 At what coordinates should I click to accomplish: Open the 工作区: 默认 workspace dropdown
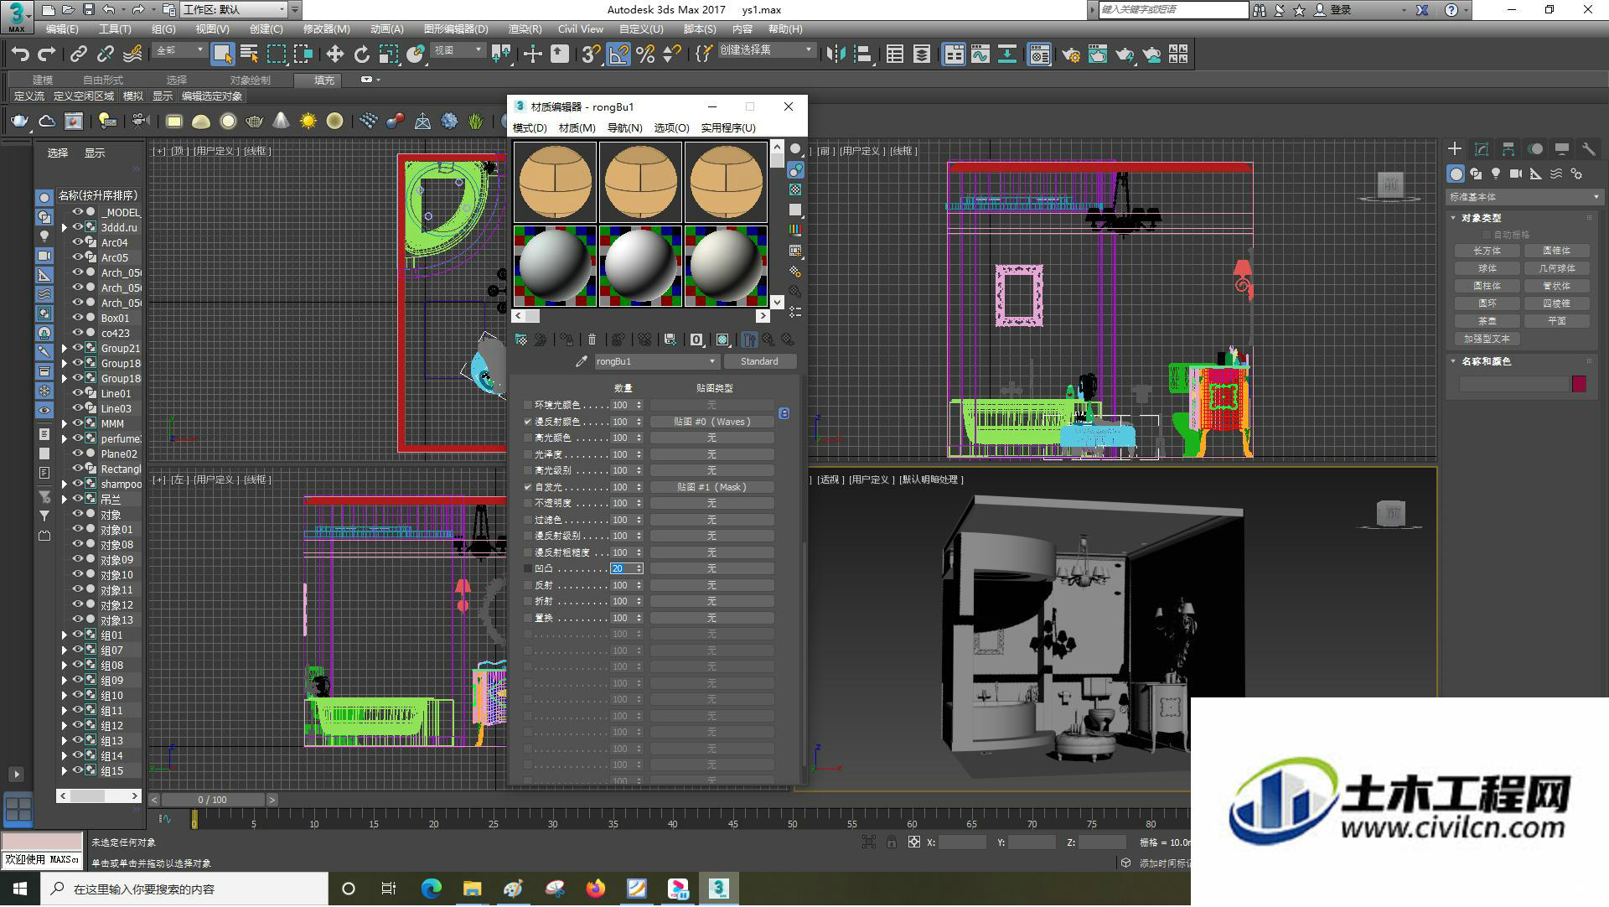(x=233, y=9)
